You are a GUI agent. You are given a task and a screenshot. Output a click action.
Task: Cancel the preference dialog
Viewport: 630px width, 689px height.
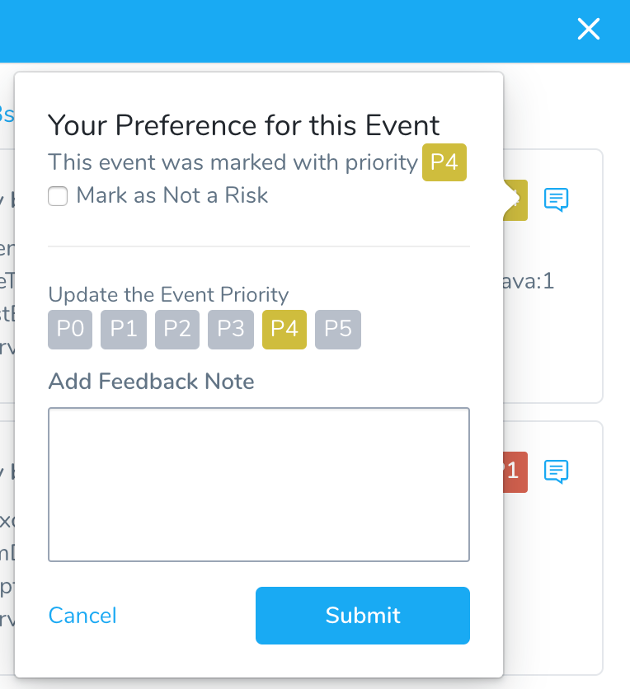(82, 615)
